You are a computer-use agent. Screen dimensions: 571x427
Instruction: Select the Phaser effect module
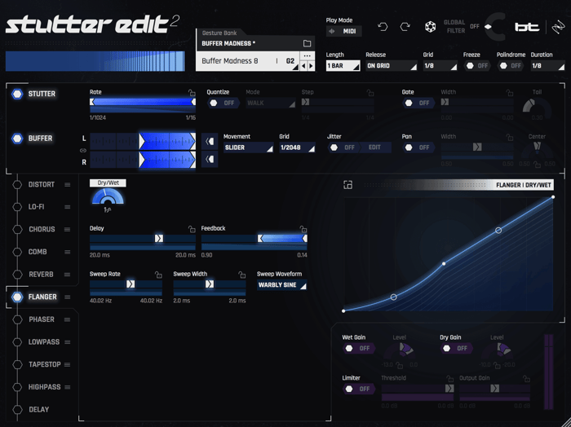[x=42, y=319]
